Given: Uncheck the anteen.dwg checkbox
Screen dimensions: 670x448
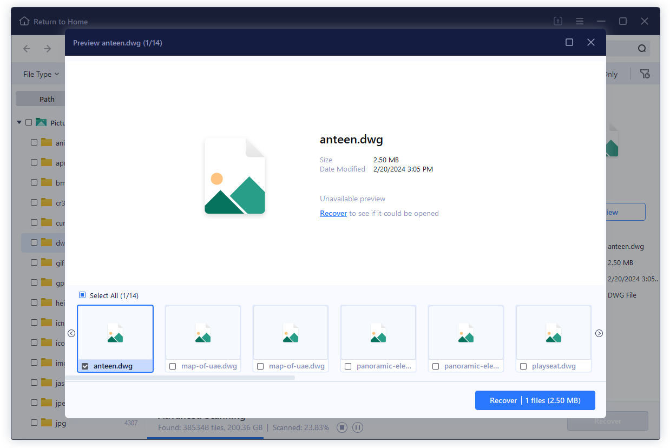Looking at the screenshot, I should click(x=85, y=366).
